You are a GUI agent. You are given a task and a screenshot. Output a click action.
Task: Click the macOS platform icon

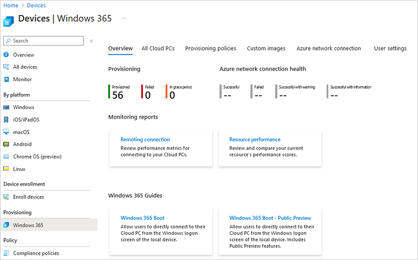point(6,132)
